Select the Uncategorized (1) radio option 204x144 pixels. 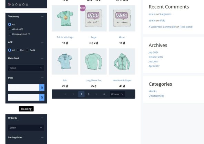click(x=10, y=34)
